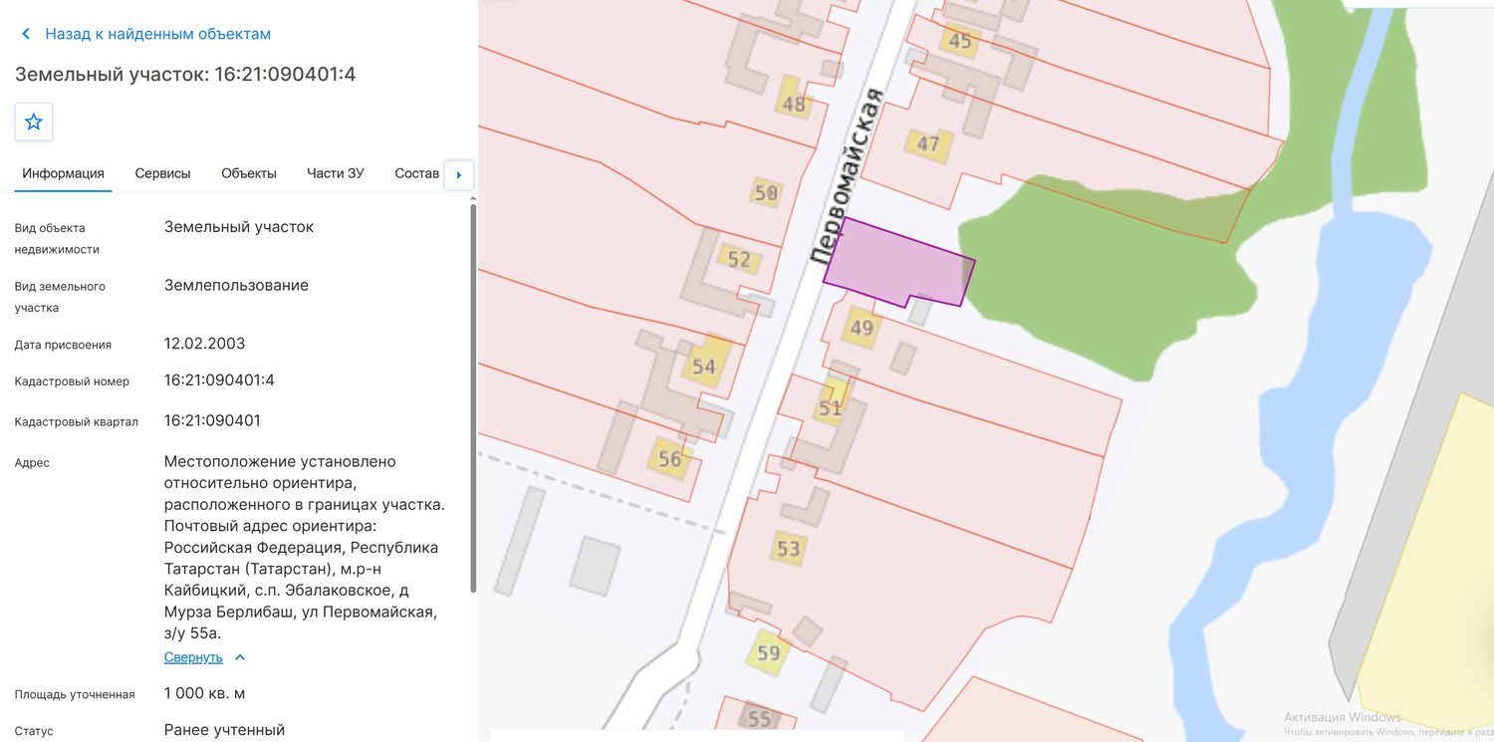Click the Землепользование value
Screen dimensions: 1494x742
(x=236, y=285)
